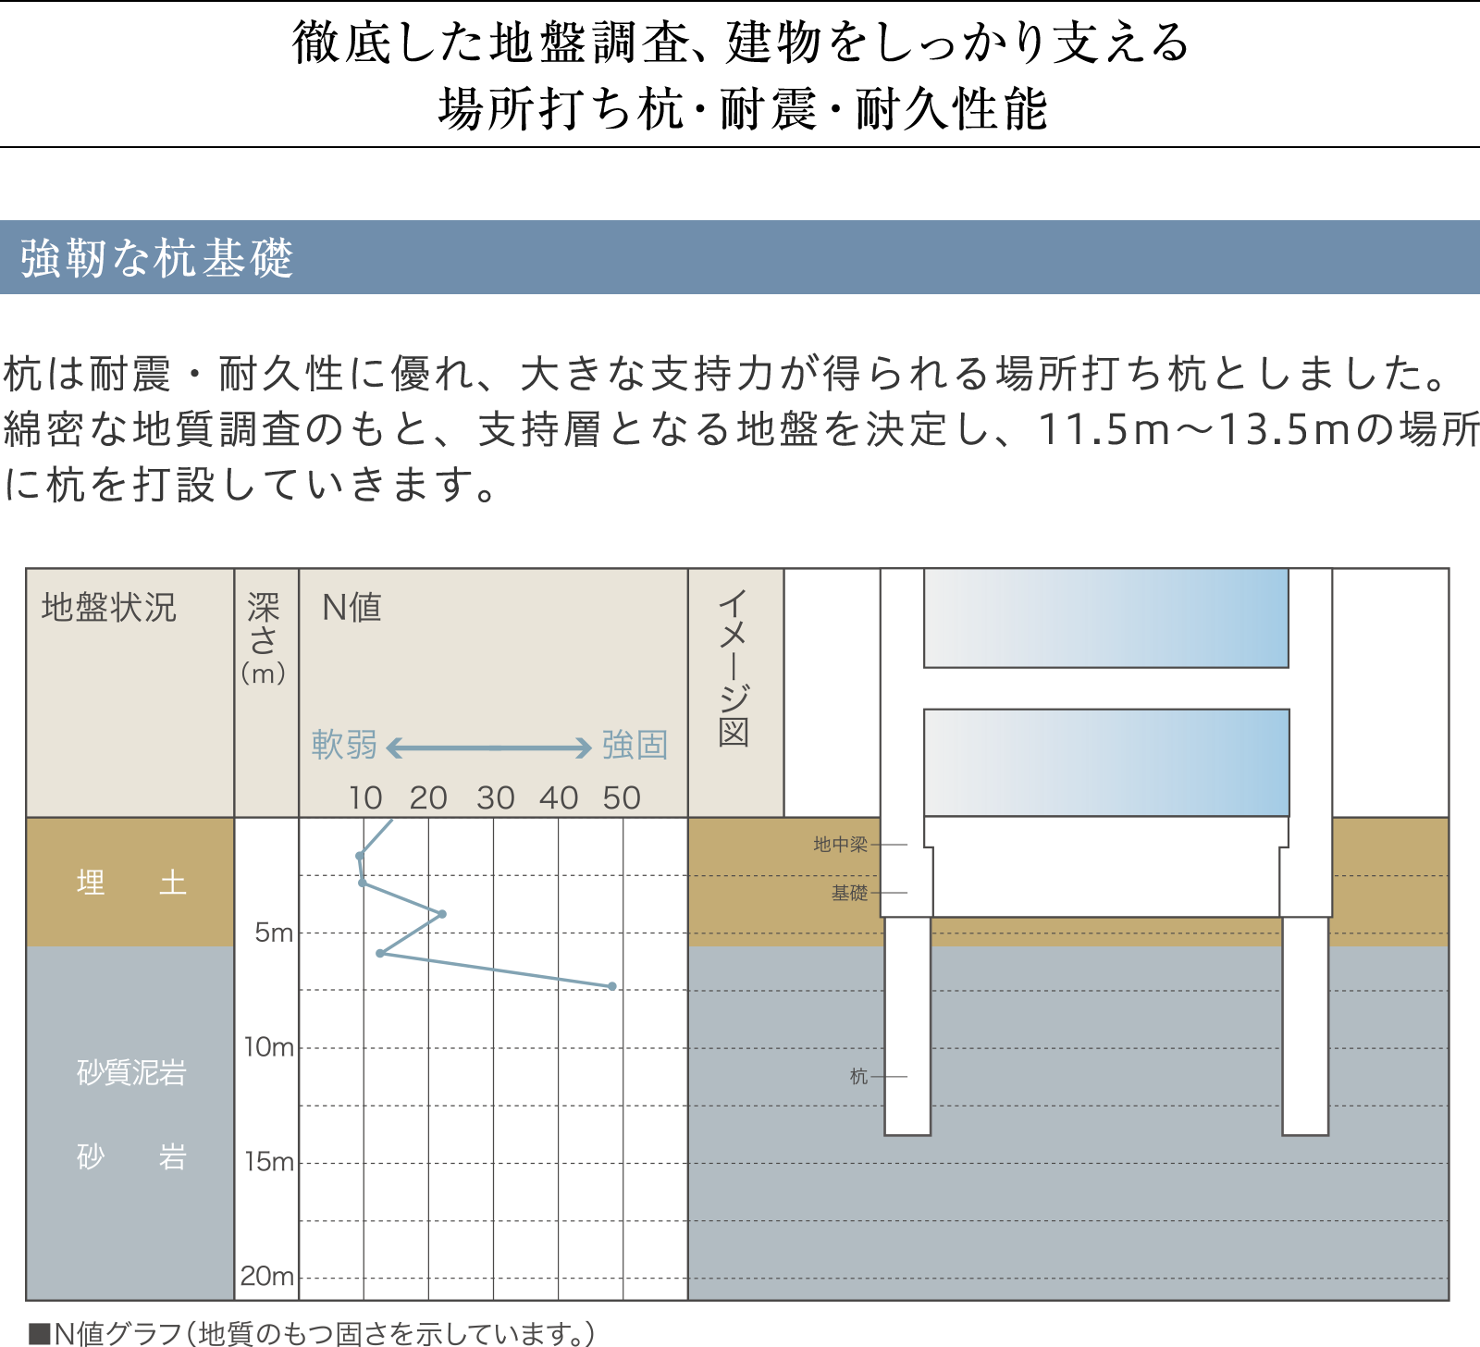Click the lower blue gradient floor panel
The image size is (1480, 1347).
(x=1105, y=762)
